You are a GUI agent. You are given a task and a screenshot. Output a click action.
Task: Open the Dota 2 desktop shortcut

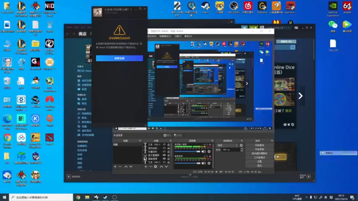point(50,139)
